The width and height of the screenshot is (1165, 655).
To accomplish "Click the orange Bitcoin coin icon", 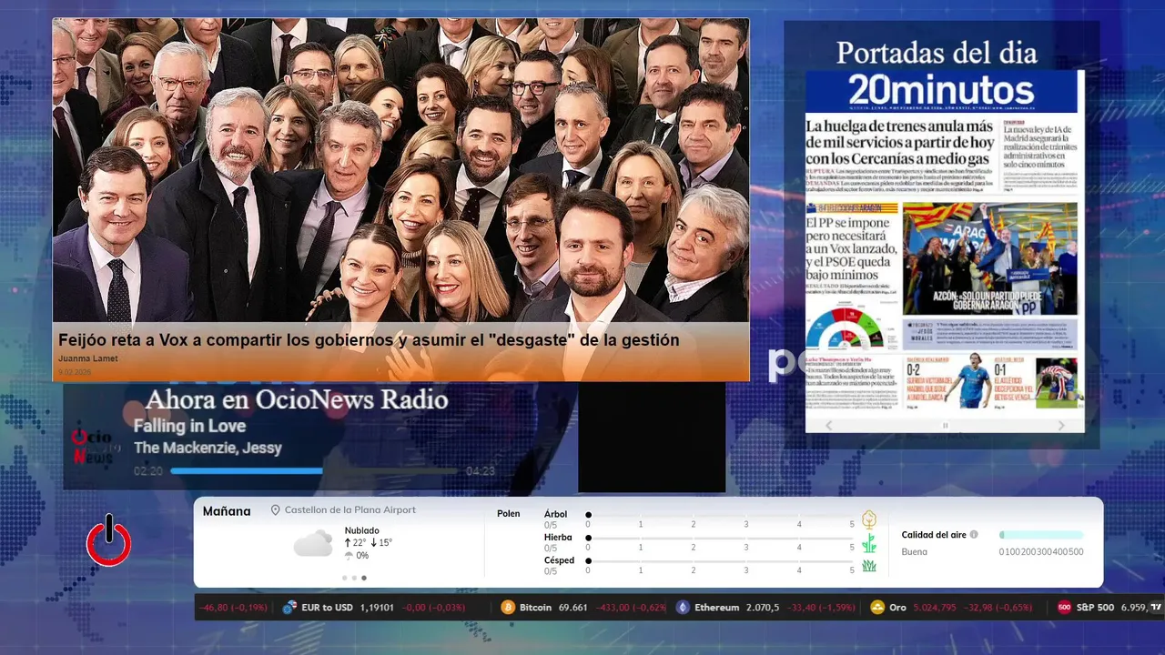I will point(508,608).
